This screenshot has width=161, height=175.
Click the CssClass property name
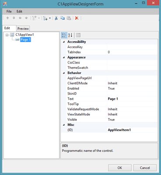(x=73, y=63)
